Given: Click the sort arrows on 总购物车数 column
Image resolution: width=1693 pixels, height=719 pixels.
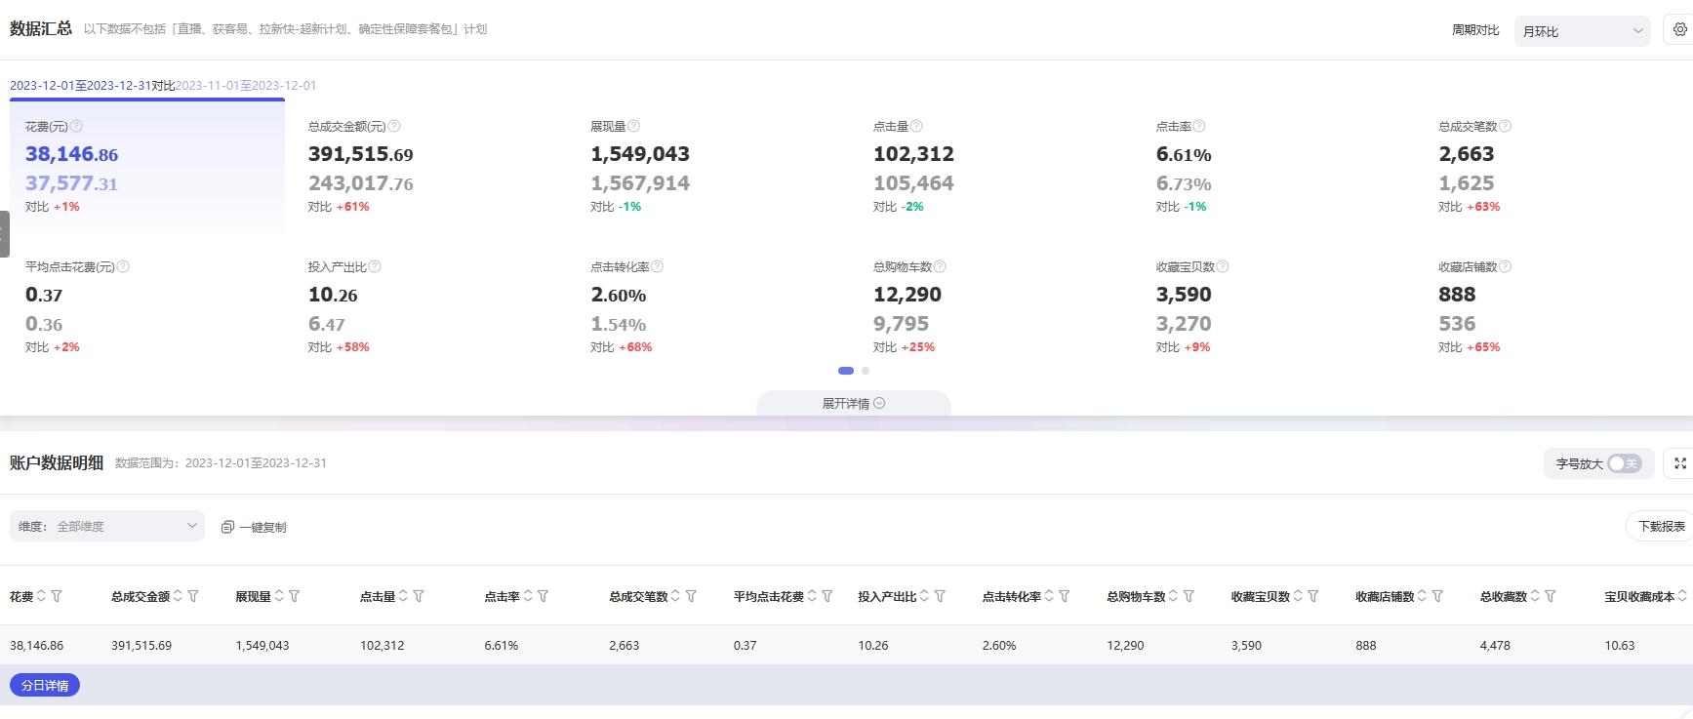Looking at the screenshot, I should (1173, 596).
